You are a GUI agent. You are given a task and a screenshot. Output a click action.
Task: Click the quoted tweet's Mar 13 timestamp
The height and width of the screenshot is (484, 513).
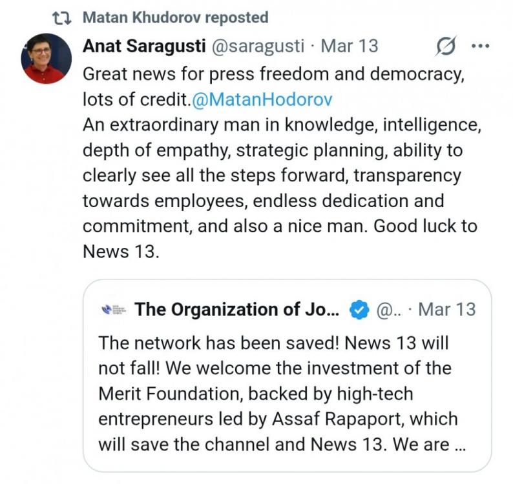(447, 310)
